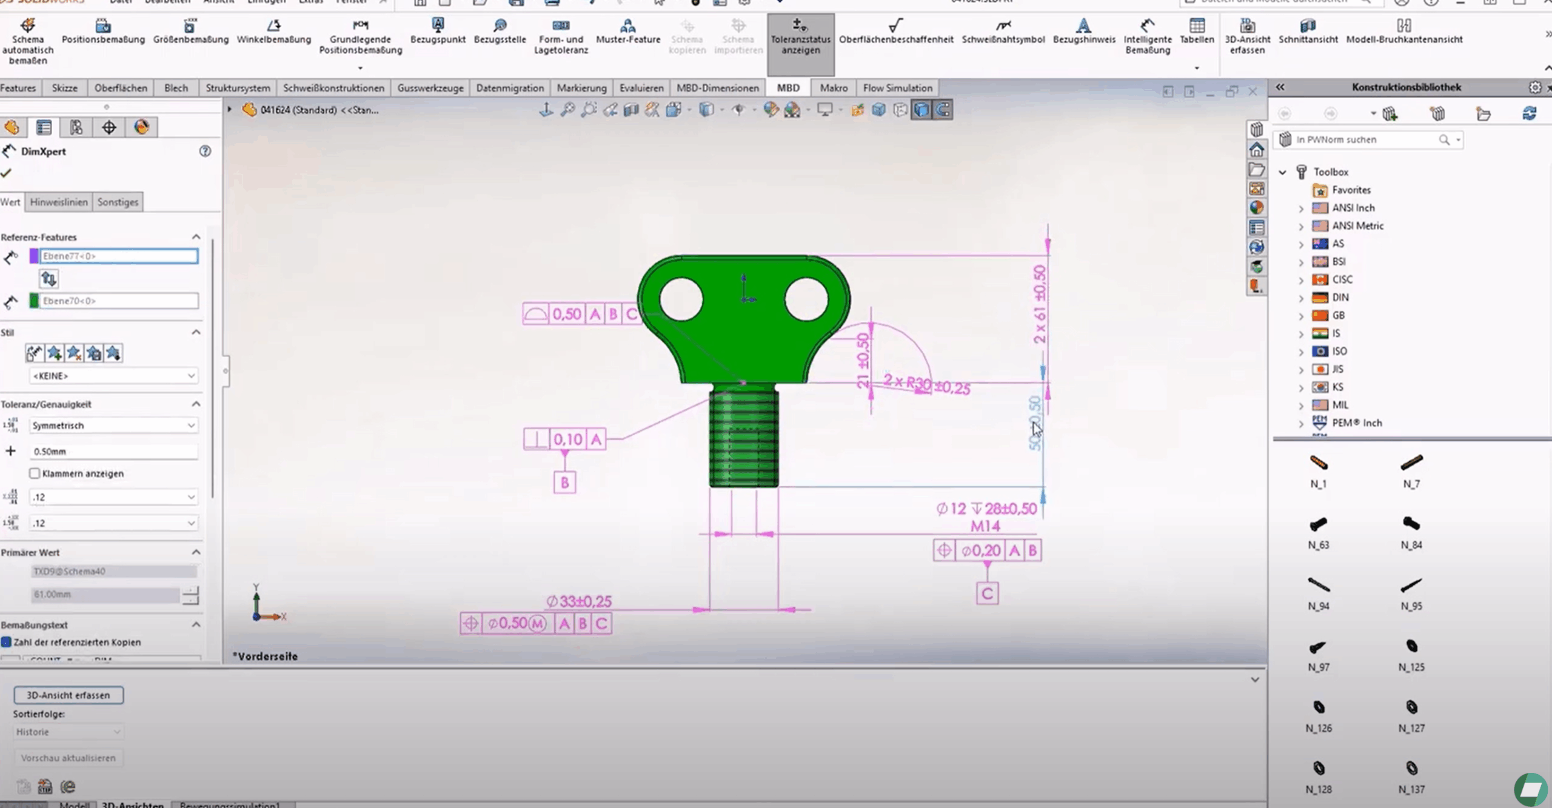The image size is (1552, 808).
Task: Expand the DIN node in Konstruktionsbibliothek
Action: click(x=1301, y=297)
